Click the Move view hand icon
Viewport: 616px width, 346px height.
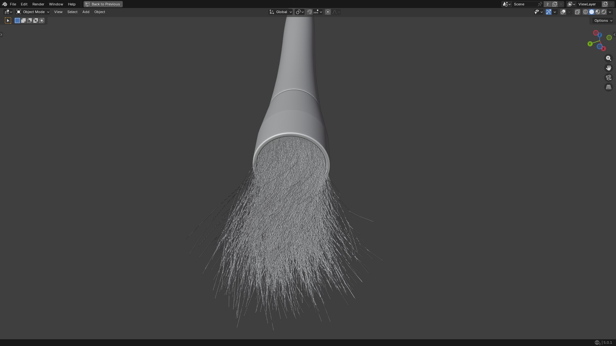click(x=609, y=68)
